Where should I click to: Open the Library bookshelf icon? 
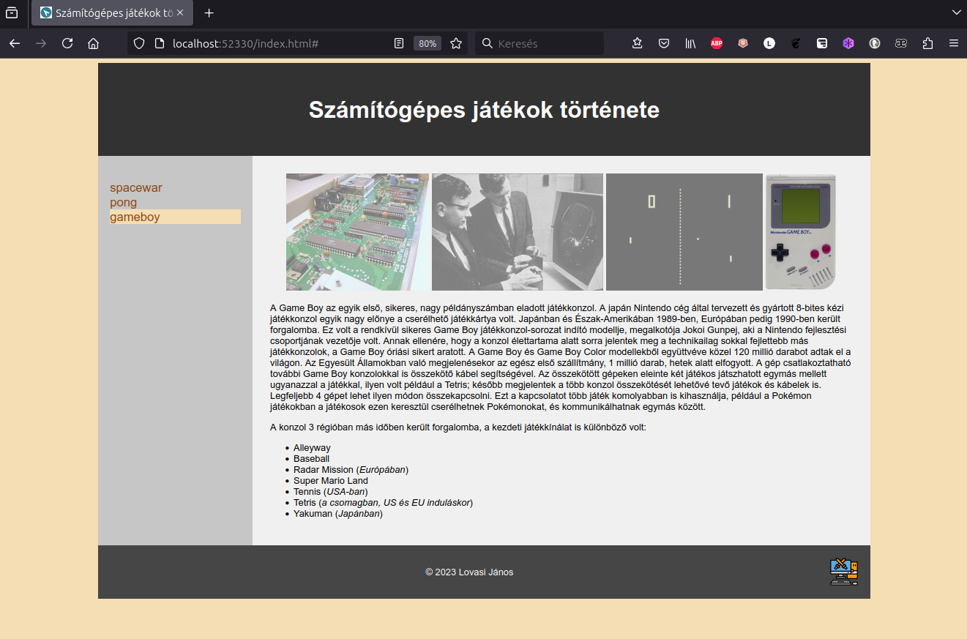(690, 43)
